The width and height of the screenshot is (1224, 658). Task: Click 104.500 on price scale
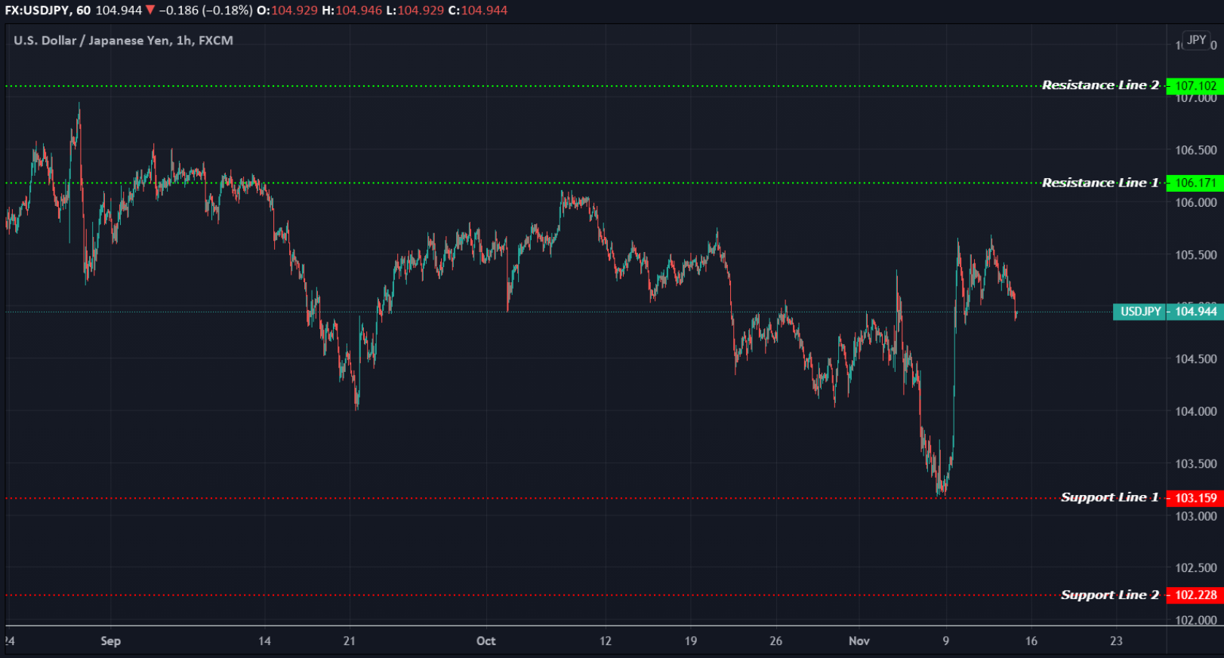coord(1196,359)
